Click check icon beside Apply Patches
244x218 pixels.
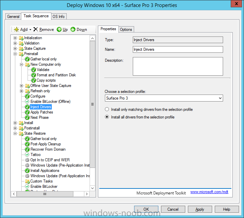coord(27,112)
